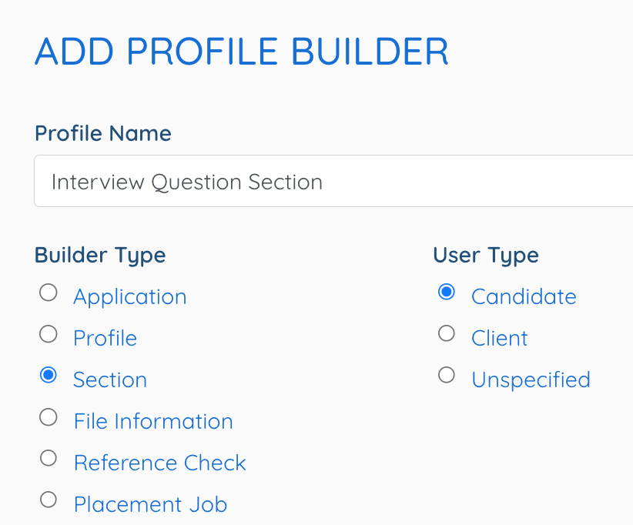Image resolution: width=633 pixels, height=525 pixels.
Task: Click the Profile label text
Action: tap(105, 338)
